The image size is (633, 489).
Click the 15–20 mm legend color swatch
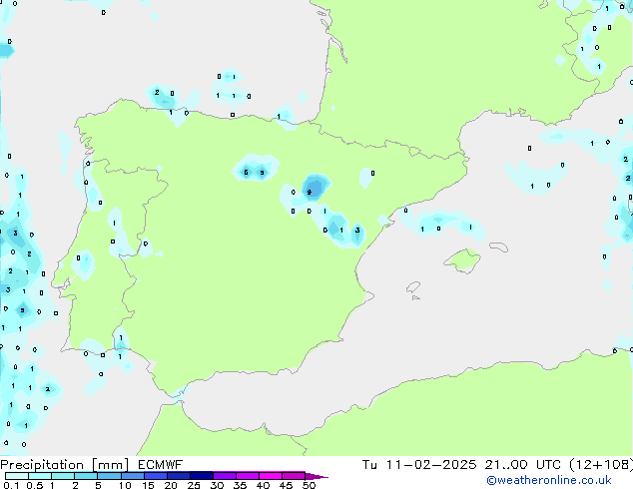coord(155,476)
